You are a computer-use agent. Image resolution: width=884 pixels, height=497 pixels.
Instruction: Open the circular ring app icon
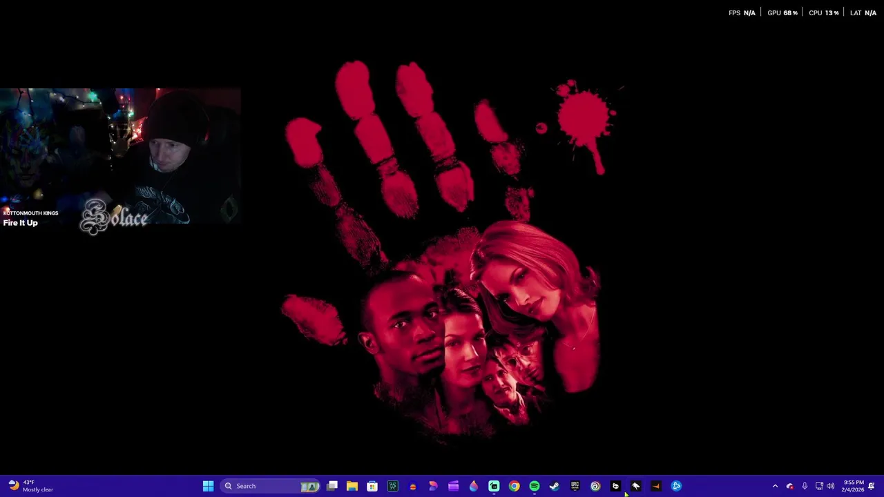(595, 486)
